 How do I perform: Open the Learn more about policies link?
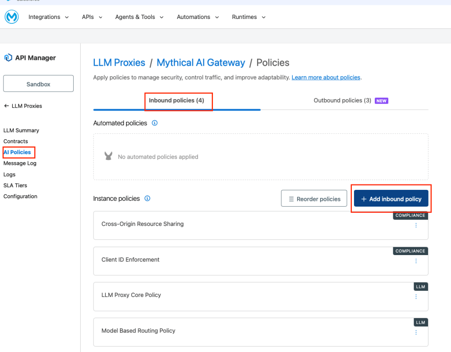click(326, 78)
